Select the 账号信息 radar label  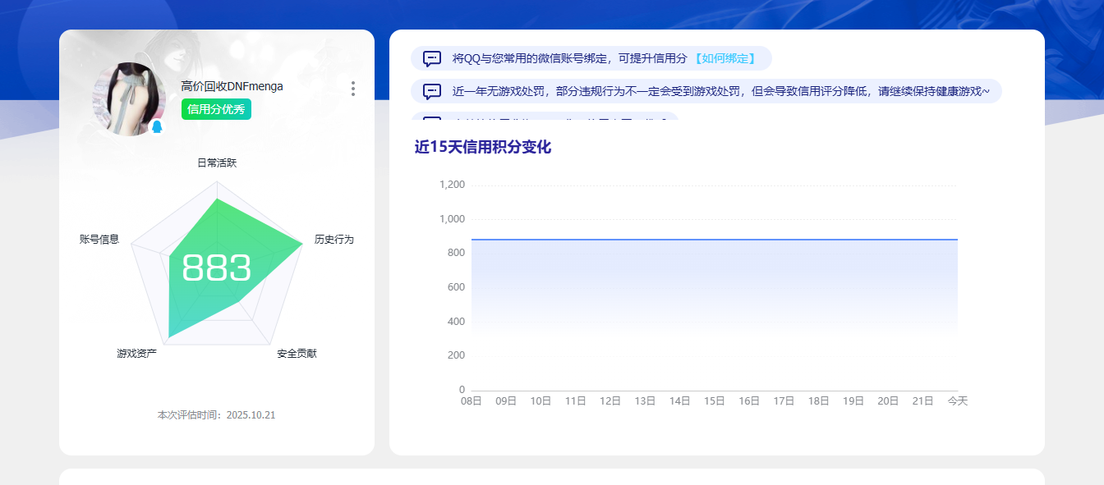99,240
